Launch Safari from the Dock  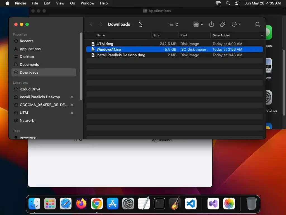65,204
